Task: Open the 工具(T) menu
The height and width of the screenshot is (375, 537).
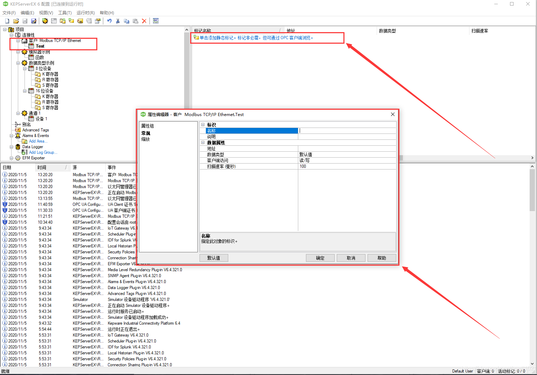Action: [x=65, y=13]
